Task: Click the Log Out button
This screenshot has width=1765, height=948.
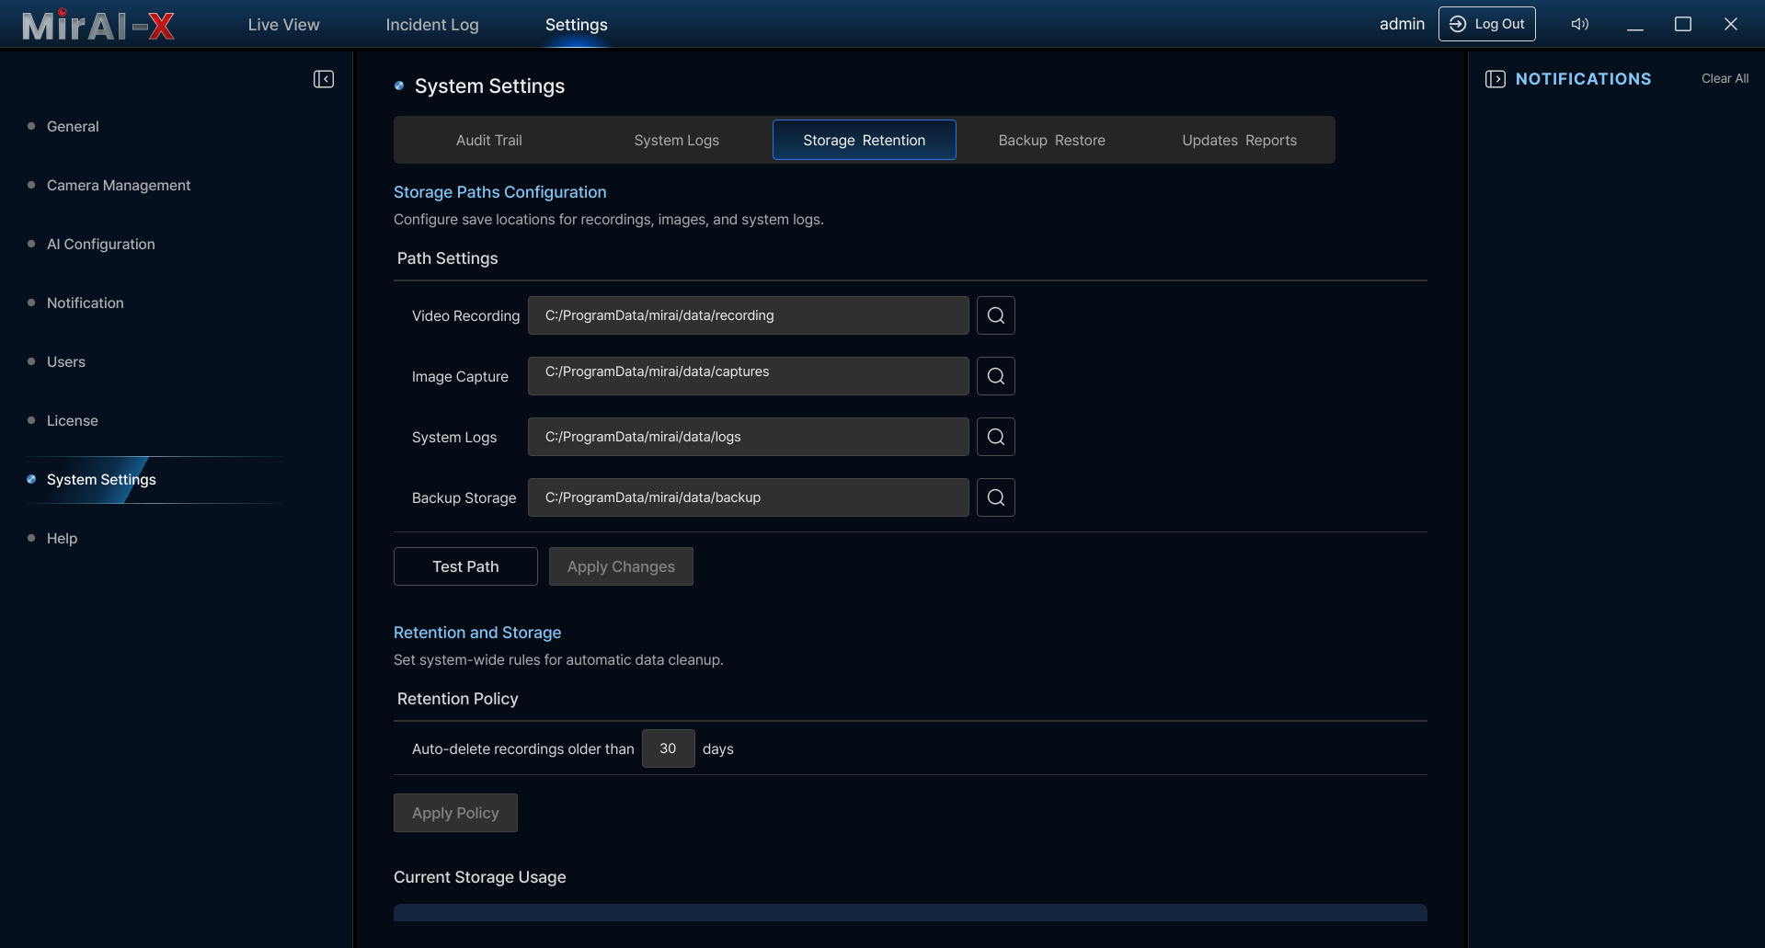Action: coord(1487,24)
